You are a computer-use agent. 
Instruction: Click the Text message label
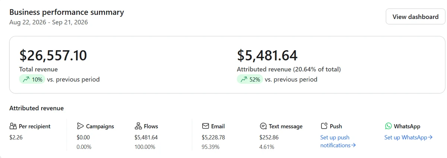click(x=286, y=126)
